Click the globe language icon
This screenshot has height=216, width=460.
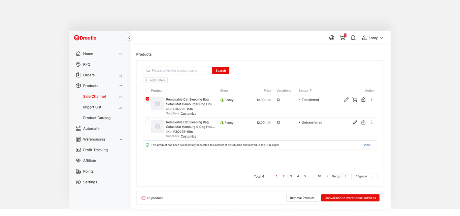pyautogui.click(x=332, y=38)
